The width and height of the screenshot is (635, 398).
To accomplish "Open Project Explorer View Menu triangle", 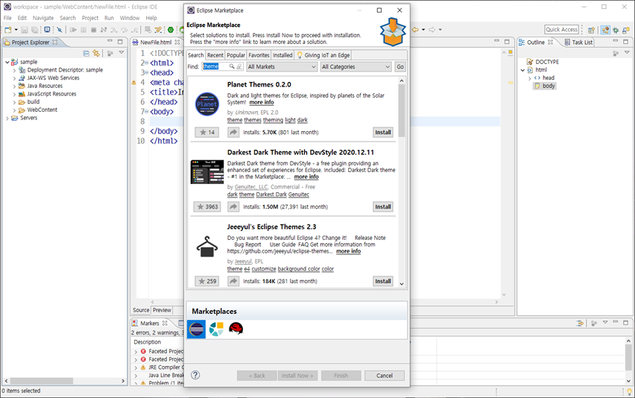I will pos(121,53).
